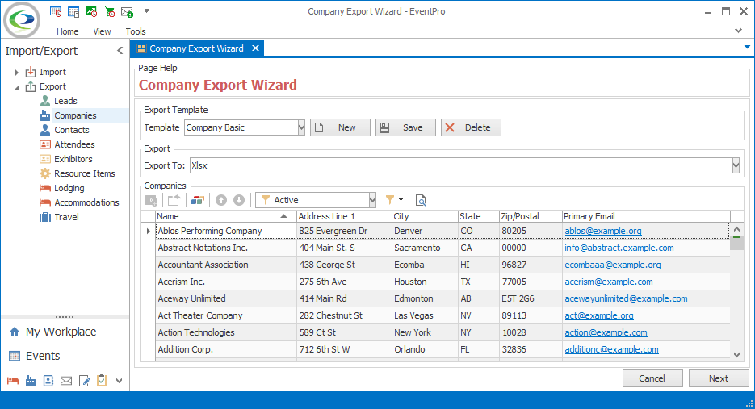This screenshot has height=409, width=755.
Task: Click the New template button
Action: (x=340, y=127)
